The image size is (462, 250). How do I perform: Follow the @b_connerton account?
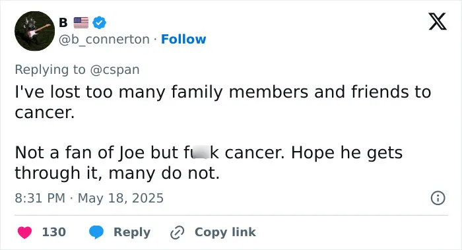[x=183, y=39]
